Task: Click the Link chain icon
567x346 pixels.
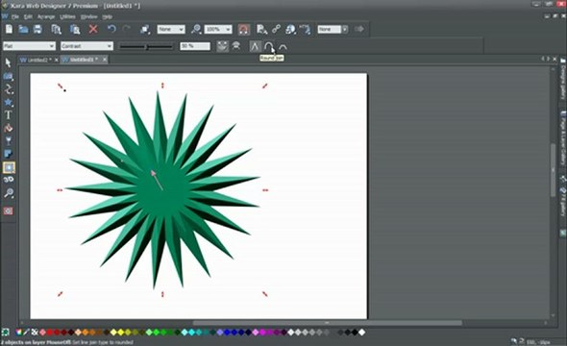Action: pyautogui.click(x=276, y=29)
